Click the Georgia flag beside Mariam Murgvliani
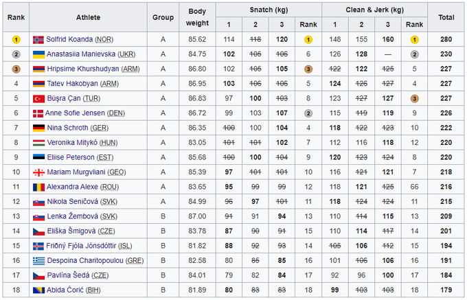This screenshot has width=467, height=300. [x=38, y=172]
